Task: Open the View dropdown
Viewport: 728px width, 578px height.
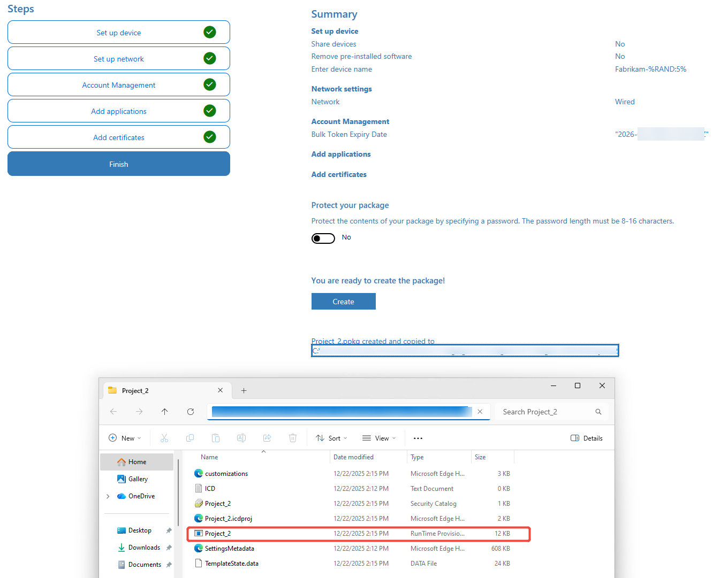Action: [379, 438]
